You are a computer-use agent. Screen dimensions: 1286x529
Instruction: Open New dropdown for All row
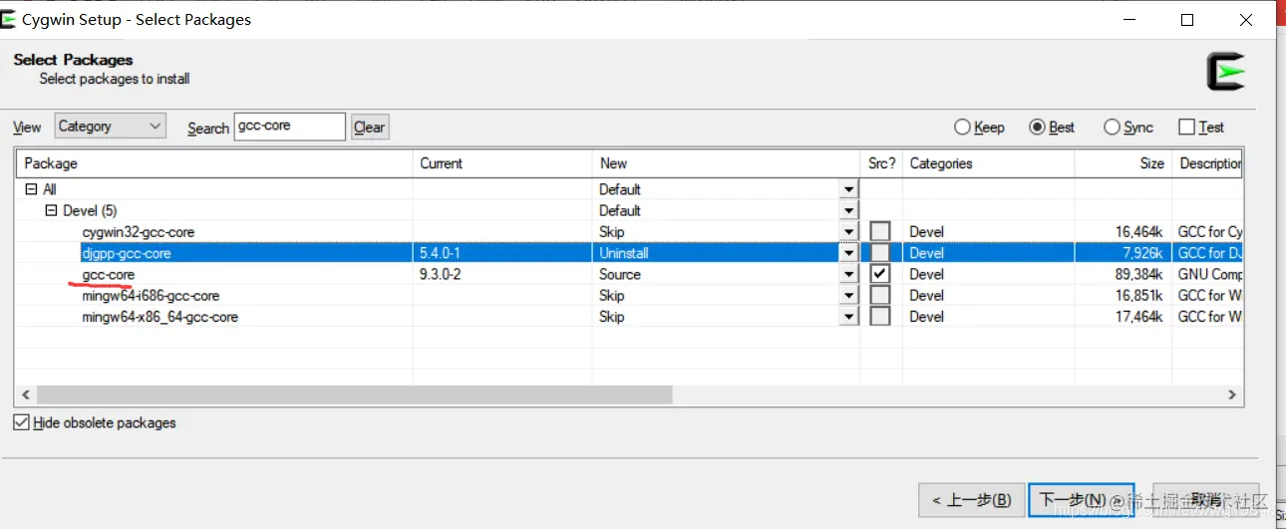point(848,189)
